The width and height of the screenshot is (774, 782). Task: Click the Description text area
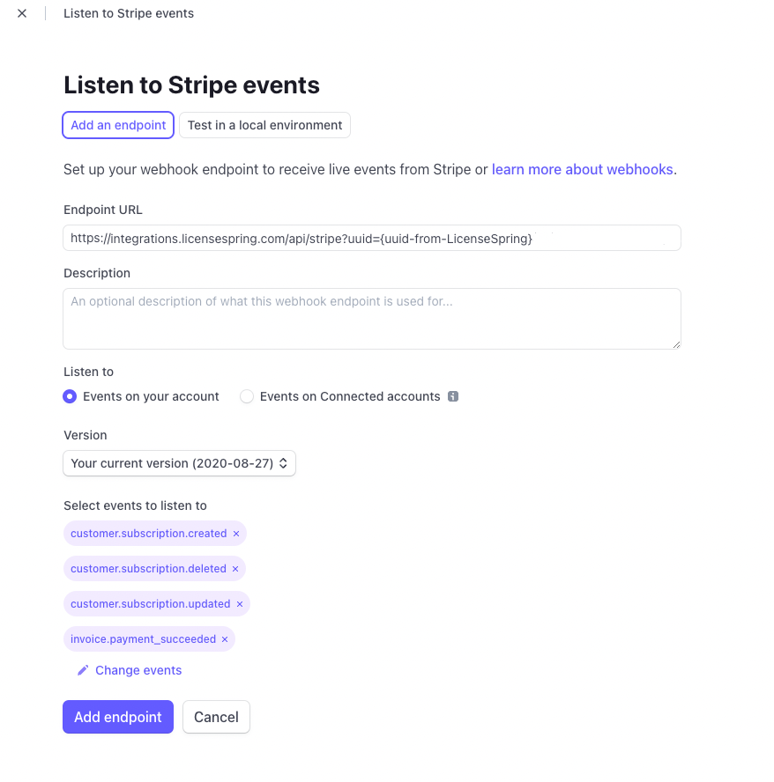point(371,319)
